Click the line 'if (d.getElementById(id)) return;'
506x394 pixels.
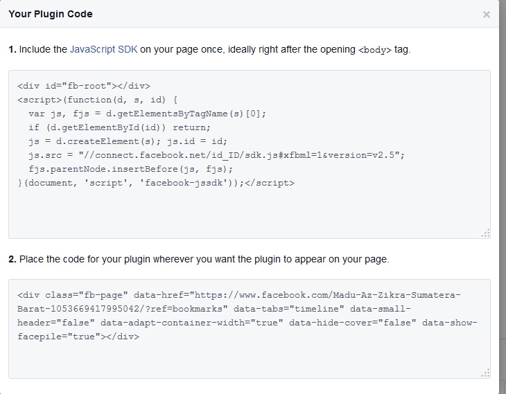[119, 127]
